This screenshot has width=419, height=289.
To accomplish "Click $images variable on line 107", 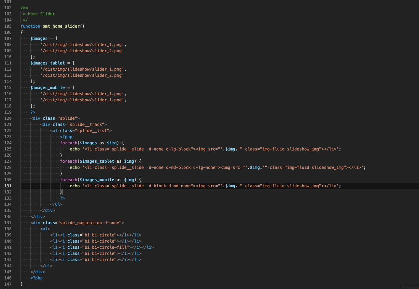I will 39,39.
